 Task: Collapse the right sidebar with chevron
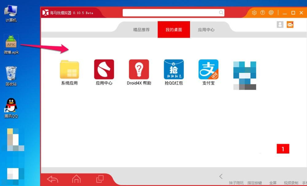221,176
